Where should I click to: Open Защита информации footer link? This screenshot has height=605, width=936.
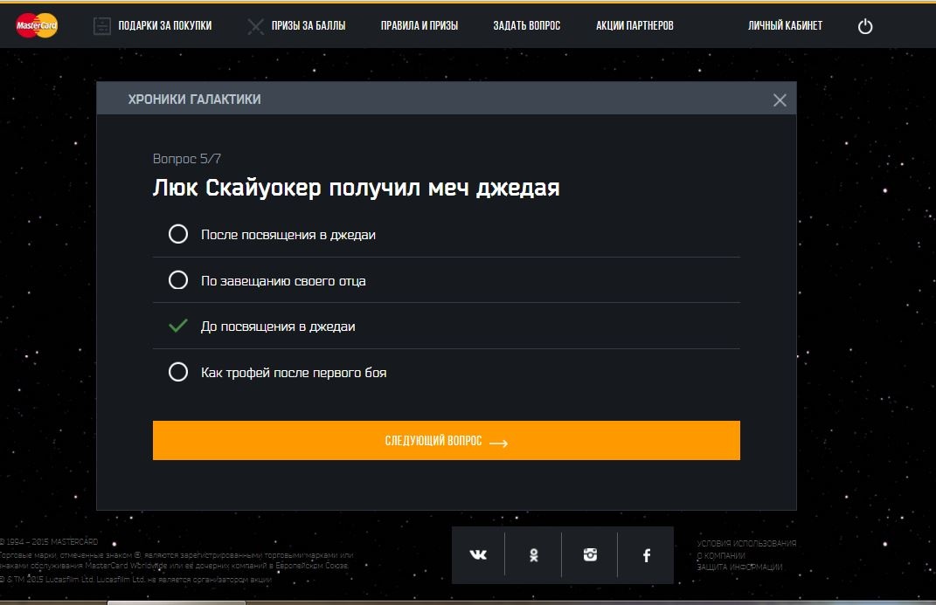coord(739,567)
